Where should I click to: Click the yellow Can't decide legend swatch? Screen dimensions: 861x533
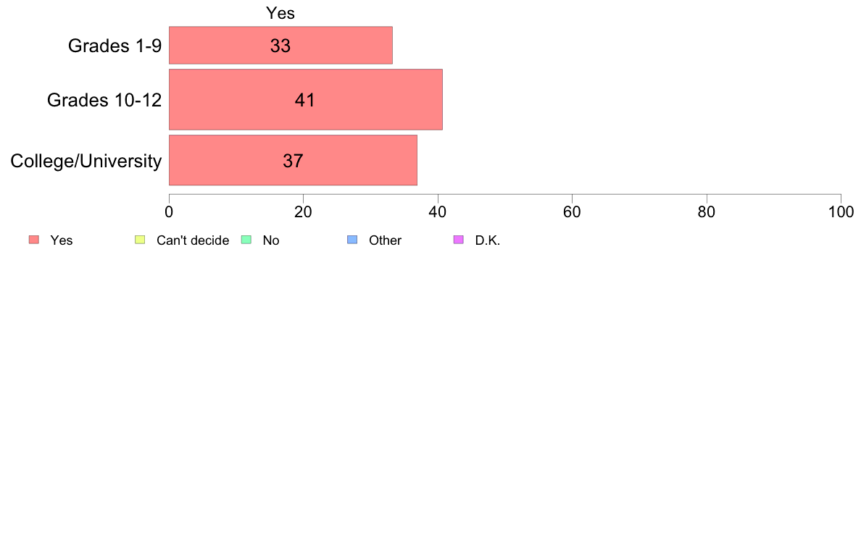(x=140, y=240)
